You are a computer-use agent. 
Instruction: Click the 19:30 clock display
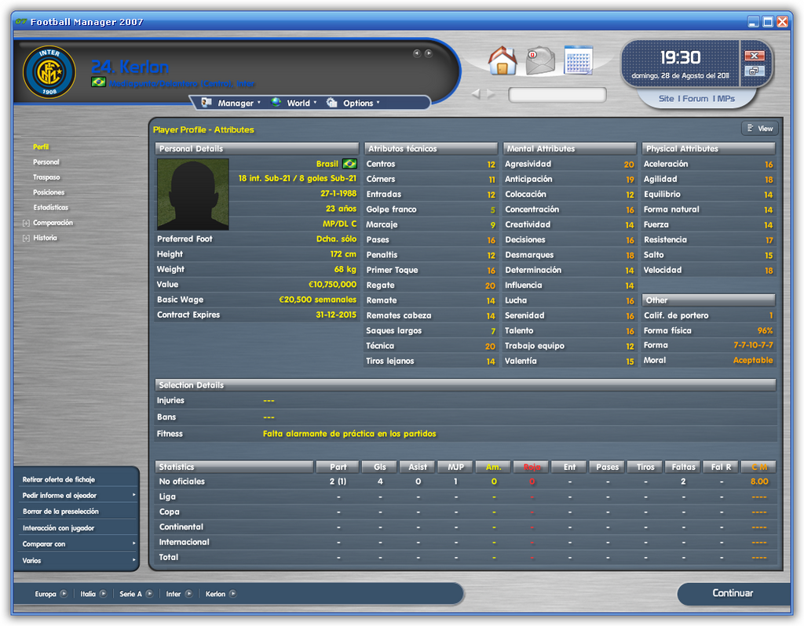click(x=680, y=57)
